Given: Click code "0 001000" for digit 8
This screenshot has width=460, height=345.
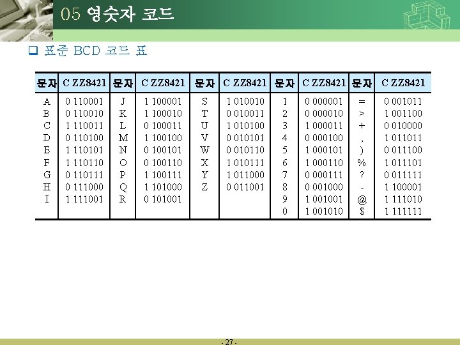Looking at the screenshot, I should [x=324, y=187].
